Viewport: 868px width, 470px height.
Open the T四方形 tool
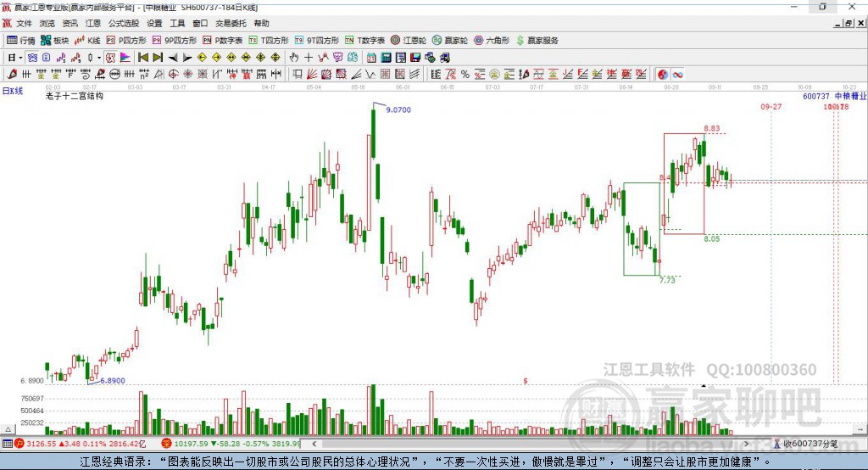coord(269,41)
